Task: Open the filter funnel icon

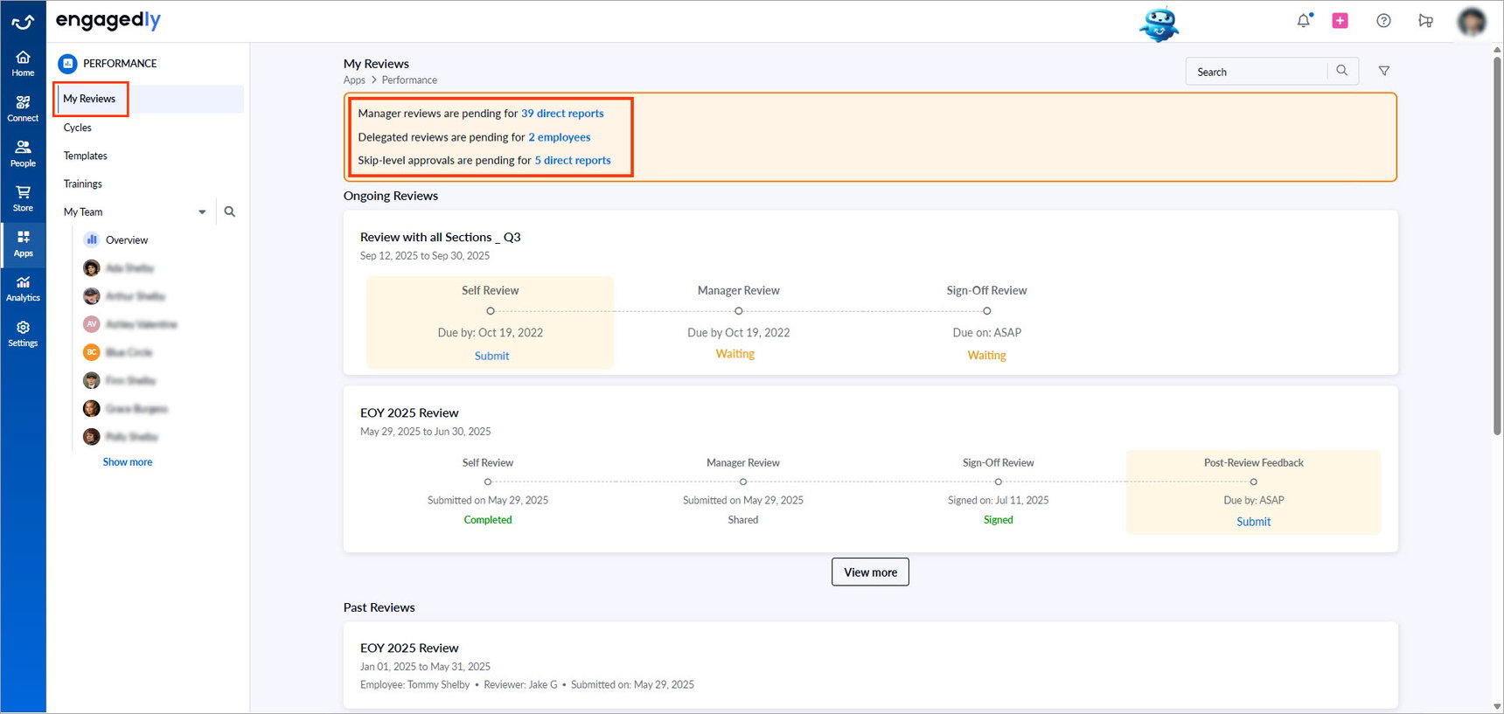Action: coord(1384,71)
